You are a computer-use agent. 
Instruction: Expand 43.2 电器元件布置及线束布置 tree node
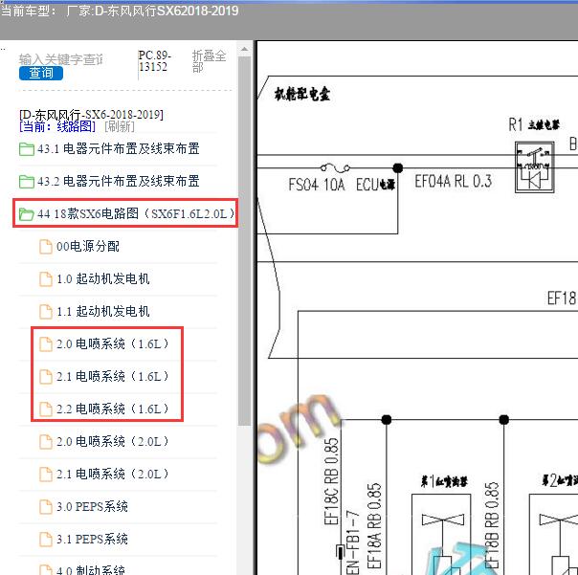coord(119,182)
